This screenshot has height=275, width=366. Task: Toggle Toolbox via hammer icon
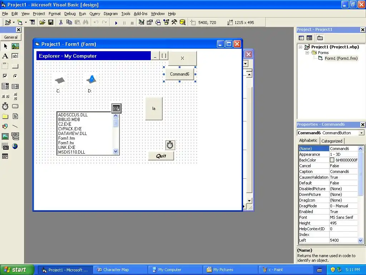click(174, 23)
